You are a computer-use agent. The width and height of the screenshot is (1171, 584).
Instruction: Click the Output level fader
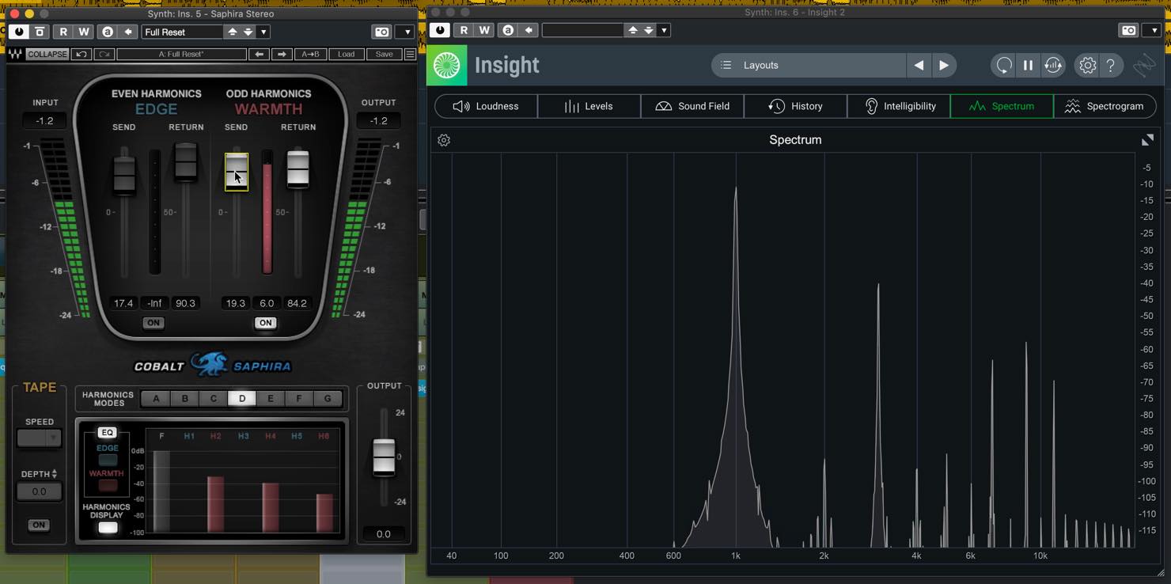coord(384,457)
